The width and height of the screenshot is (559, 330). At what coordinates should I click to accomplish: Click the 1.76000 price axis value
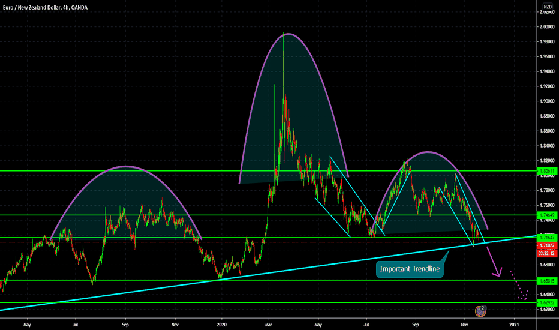[547, 205]
